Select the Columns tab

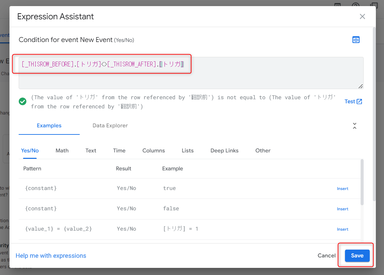click(x=153, y=150)
